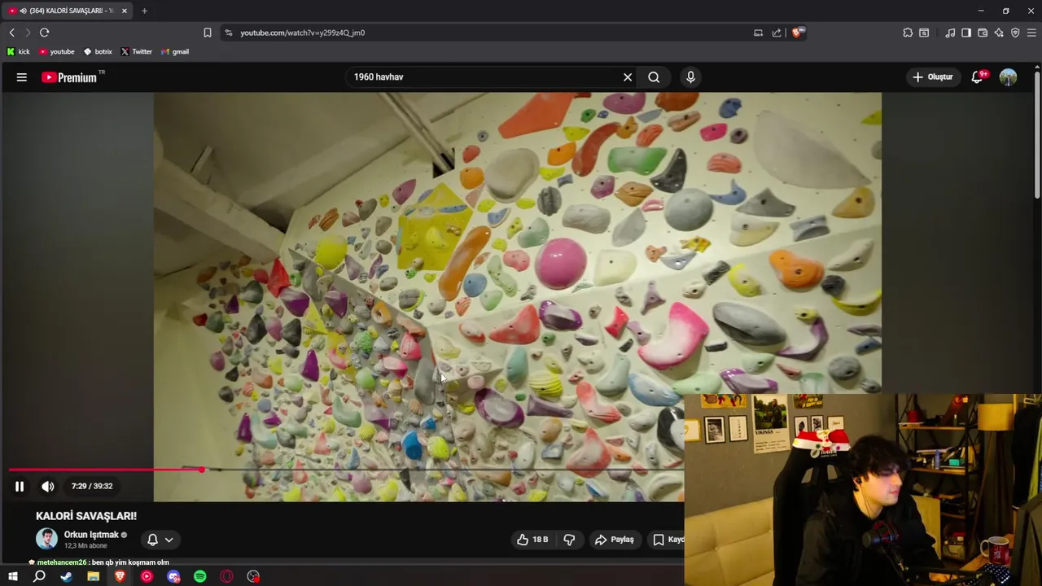Open the browser extensions puzzle icon

click(x=908, y=33)
